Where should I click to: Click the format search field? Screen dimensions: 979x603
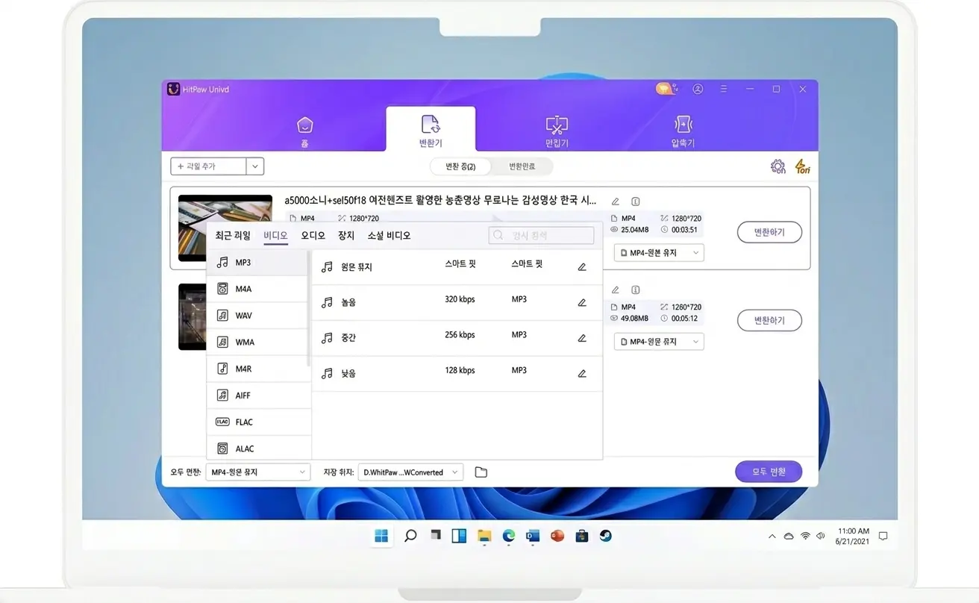click(x=542, y=236)
